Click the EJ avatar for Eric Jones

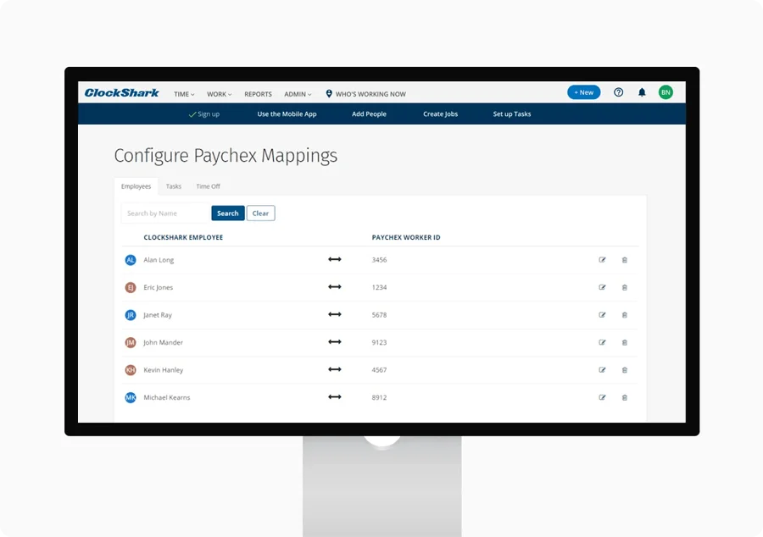pyautogui.click(x=131, y=287)
